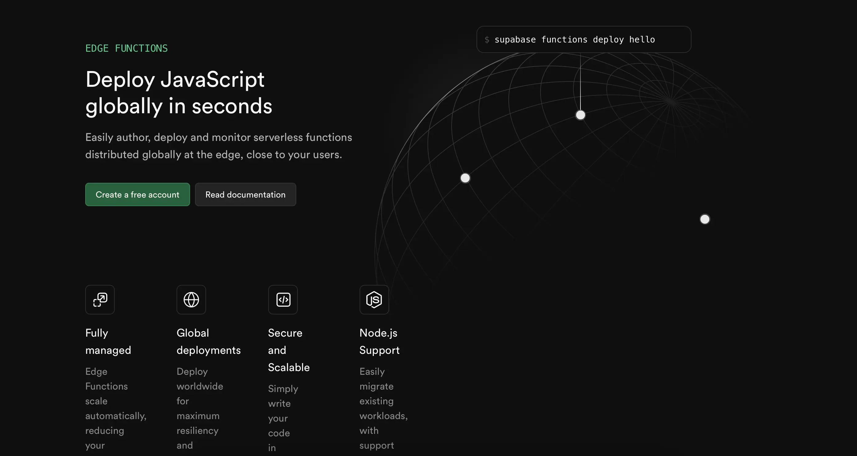Click the dollar prompt symbol in terminal

[487, 40]
